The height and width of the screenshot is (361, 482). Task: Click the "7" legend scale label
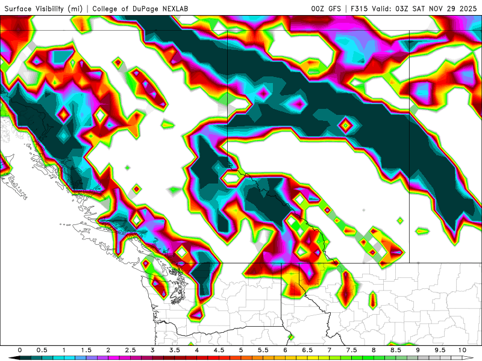[x=330, y=350]
